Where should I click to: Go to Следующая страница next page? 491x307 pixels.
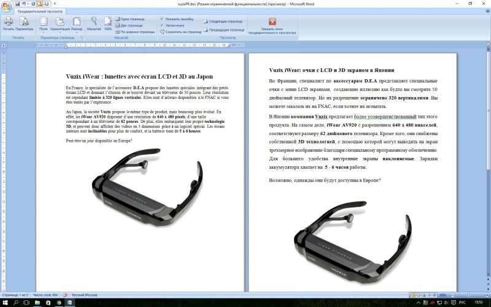(x=223, y=21)
